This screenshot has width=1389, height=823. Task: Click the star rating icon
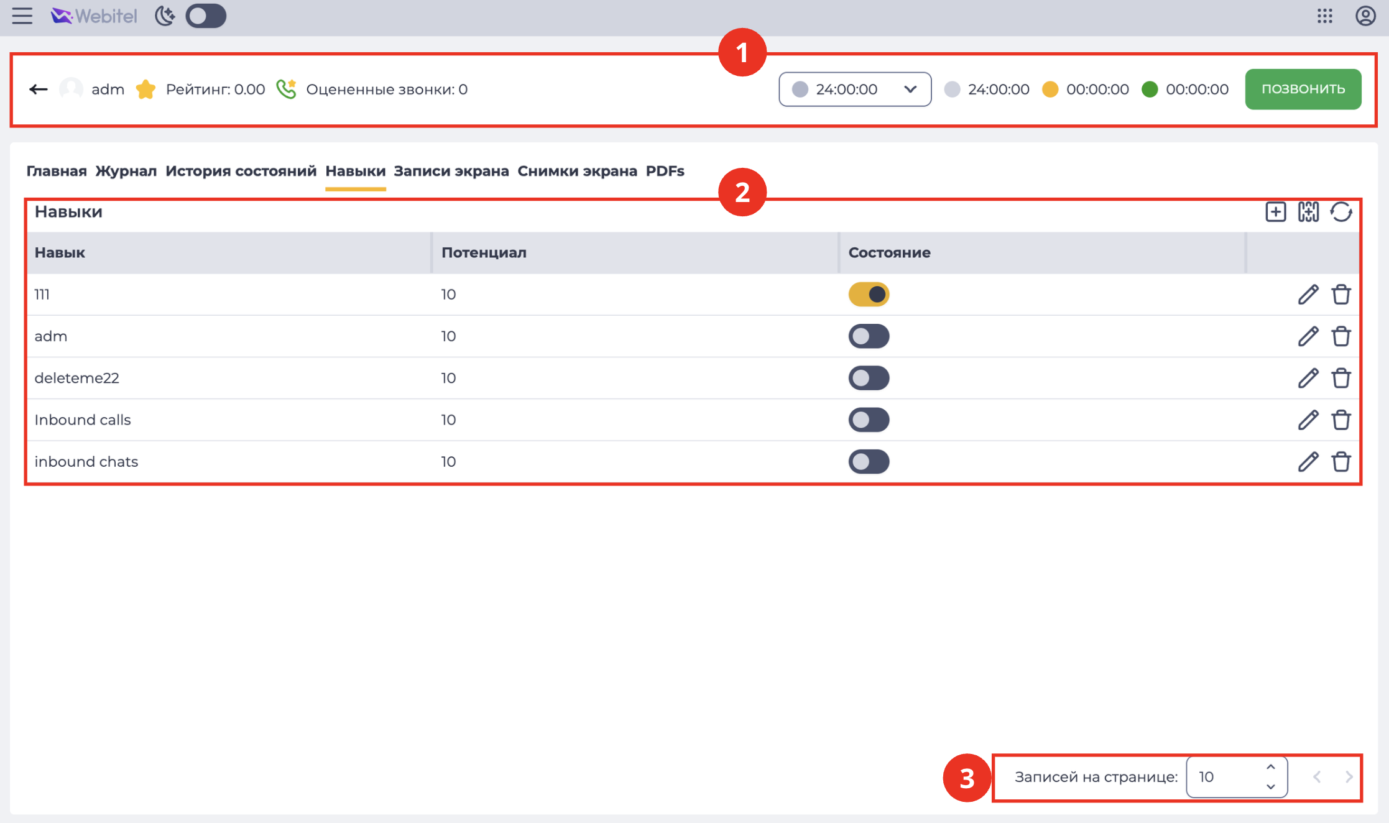click(x=145, y=90)
